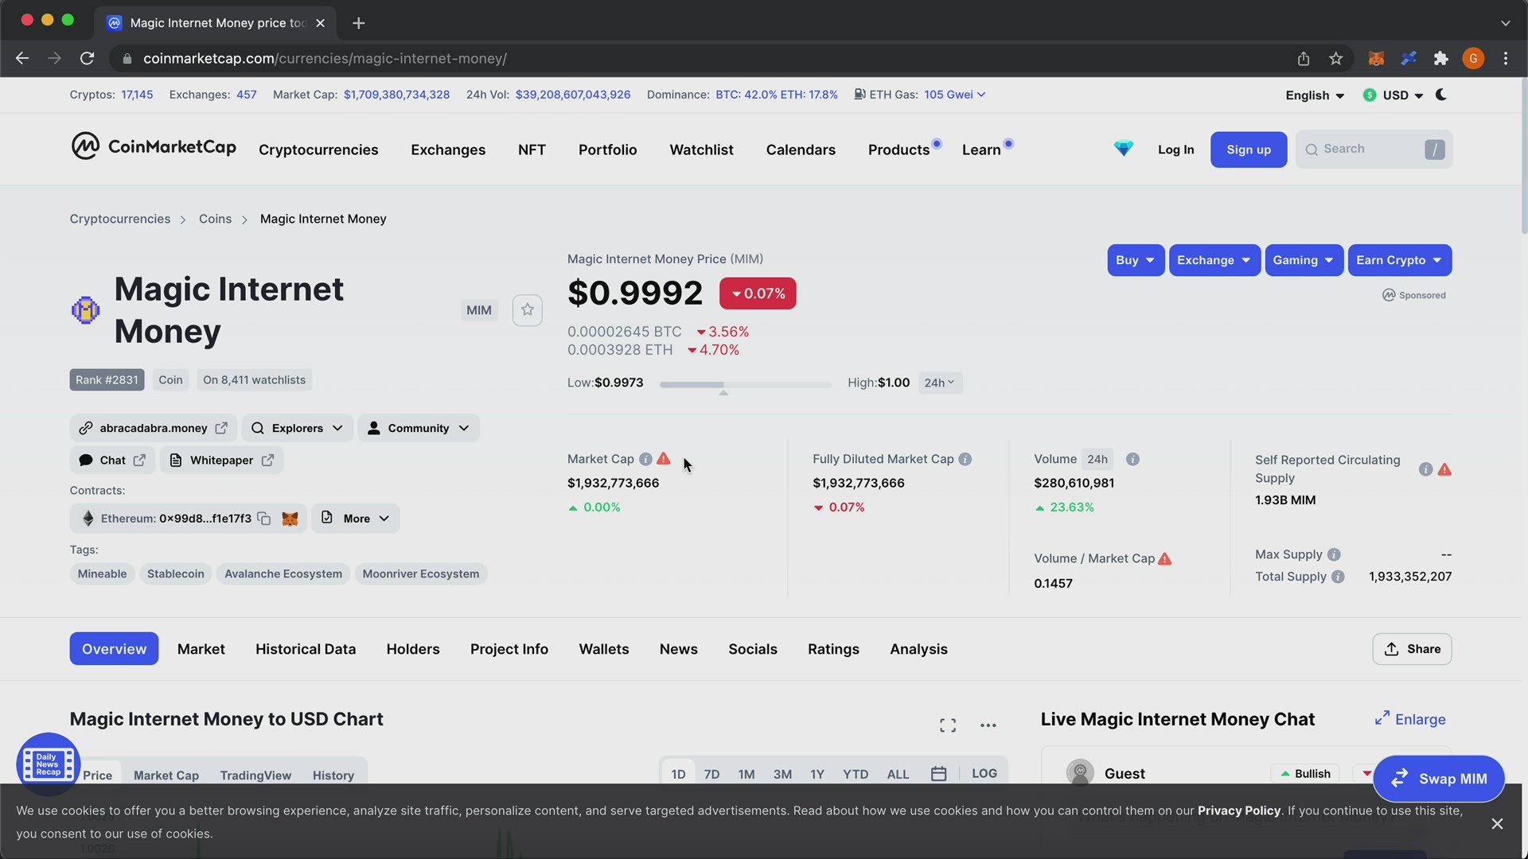Click Market Cap warning triangle

coord(664,459)
